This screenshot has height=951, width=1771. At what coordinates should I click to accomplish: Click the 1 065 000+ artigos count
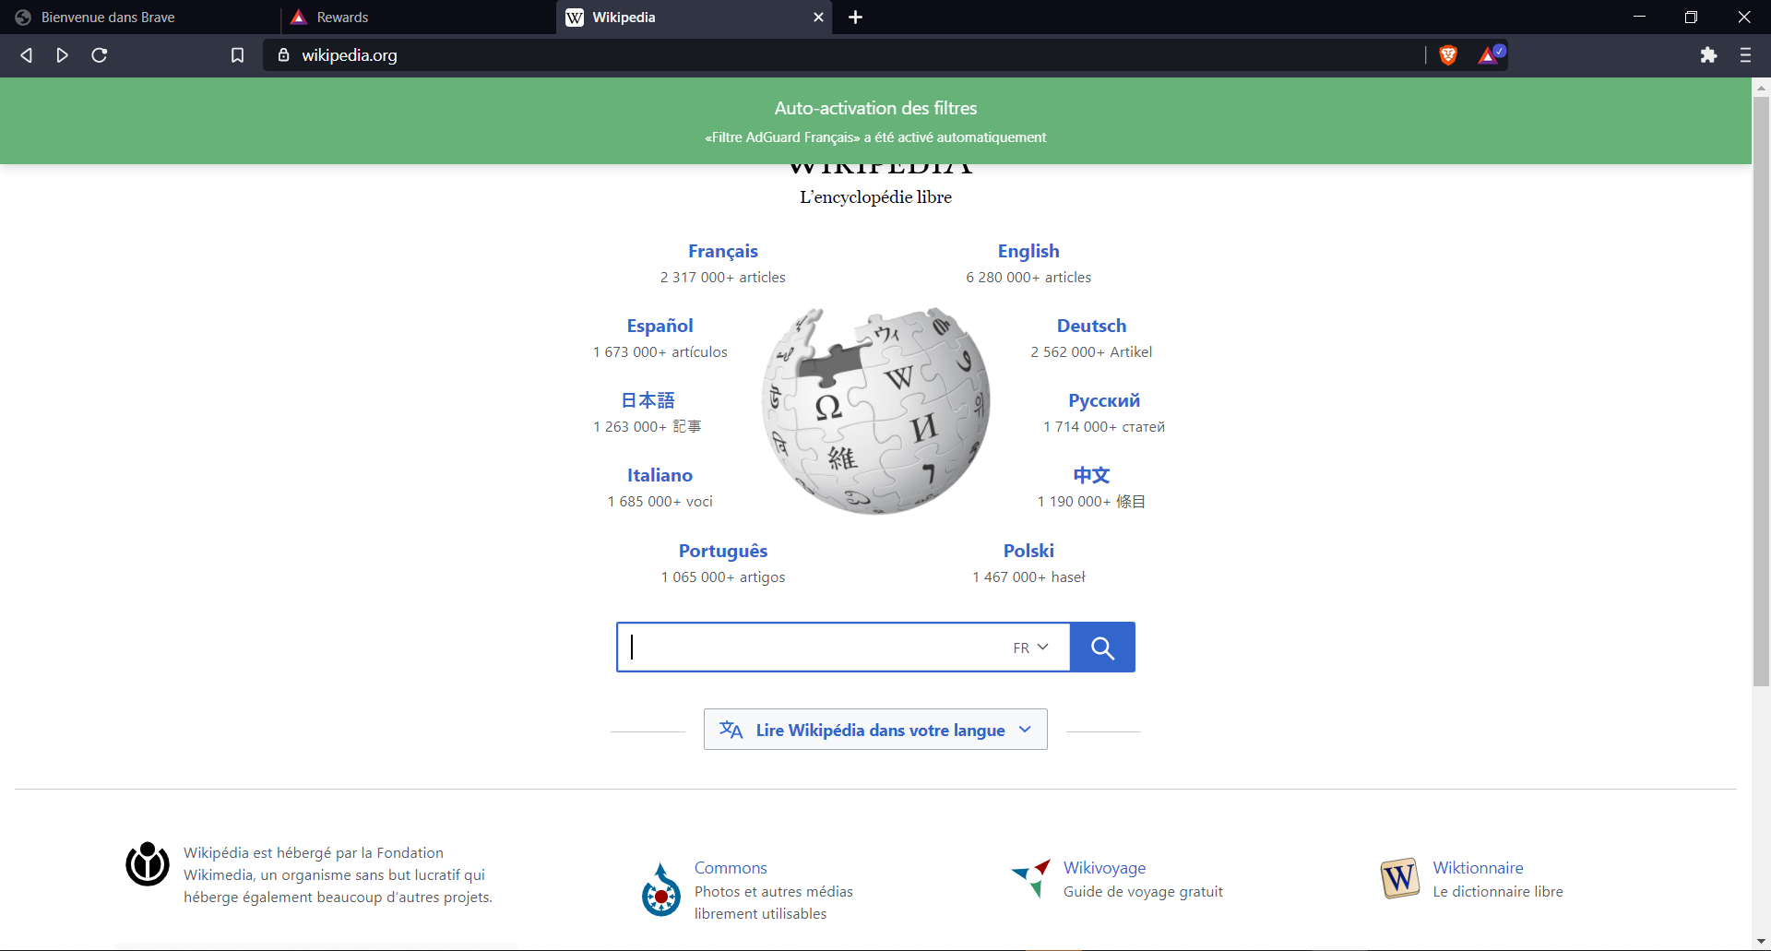[x=723, y=577]
